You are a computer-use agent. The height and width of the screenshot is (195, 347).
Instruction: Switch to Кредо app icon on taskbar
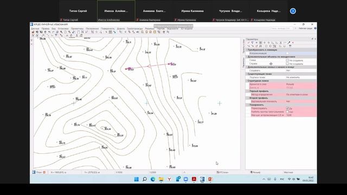[202, 179]
